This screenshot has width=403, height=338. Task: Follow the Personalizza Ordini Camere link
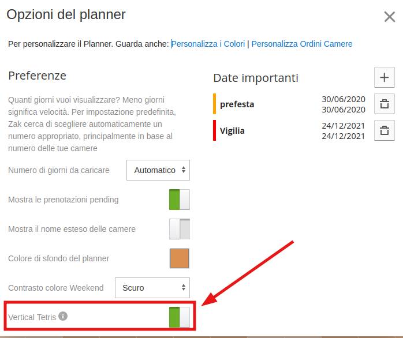point(301,44)
